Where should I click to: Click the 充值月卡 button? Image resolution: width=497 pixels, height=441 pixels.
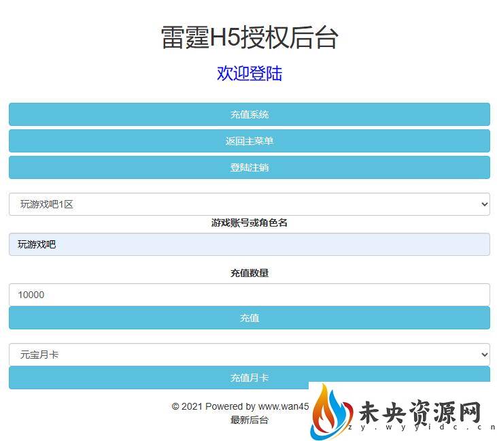pos(250,378)
